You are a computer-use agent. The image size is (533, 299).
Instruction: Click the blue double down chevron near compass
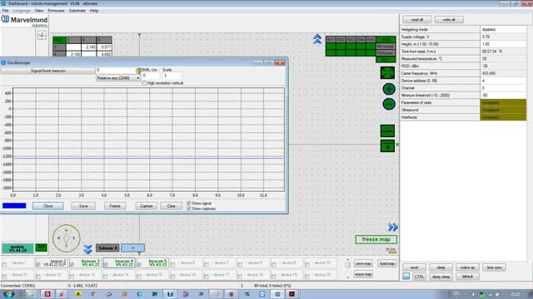point(88,250)
